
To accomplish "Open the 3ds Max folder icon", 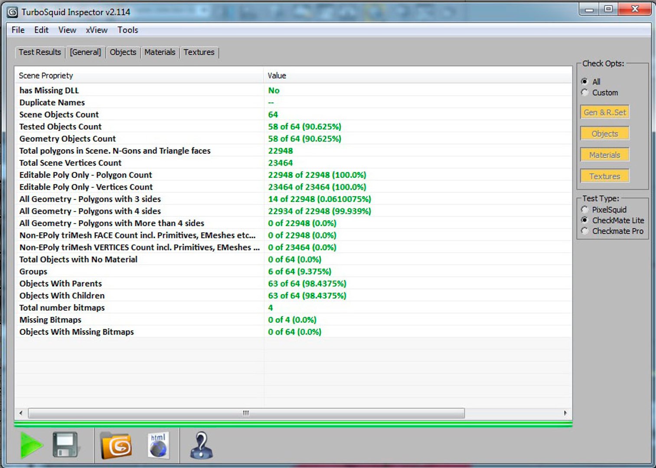I will pyautogui.click(x=116, y=445).
